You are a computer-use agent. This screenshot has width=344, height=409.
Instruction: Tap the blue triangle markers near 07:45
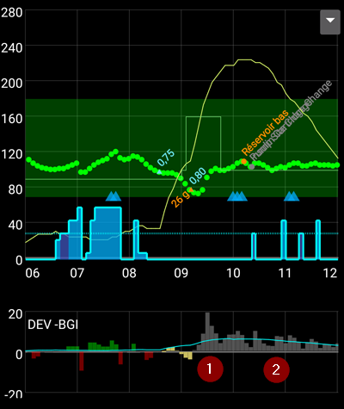tap(114, 196)
